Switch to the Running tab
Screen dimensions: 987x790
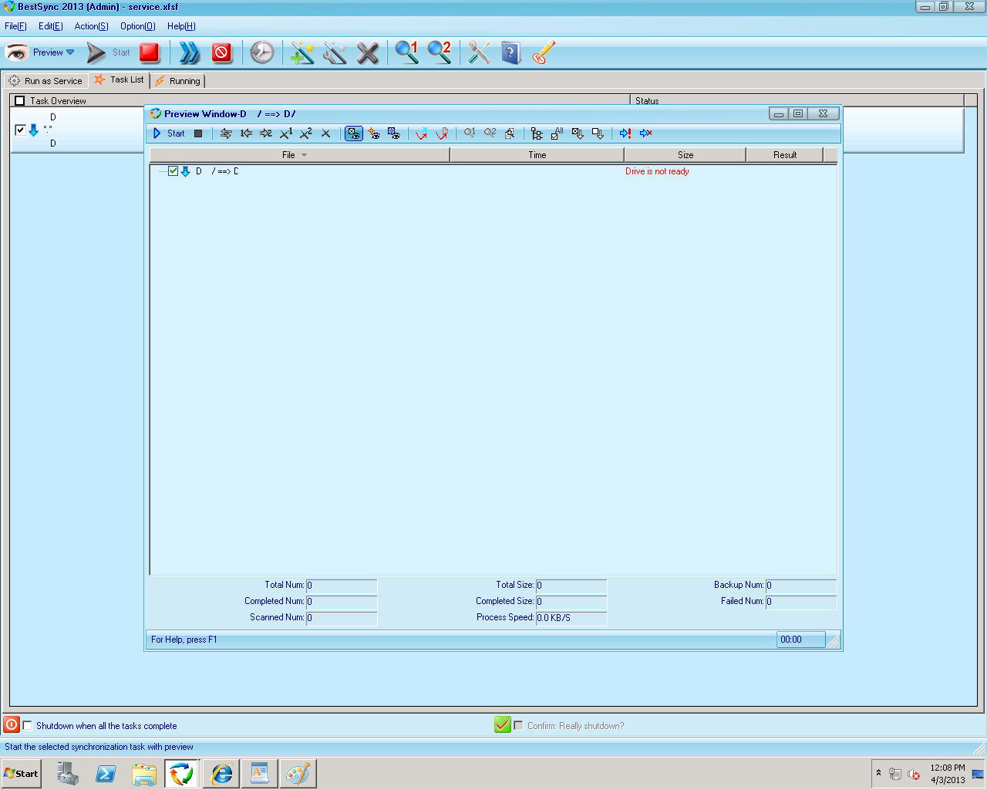[x=177, y=81]
